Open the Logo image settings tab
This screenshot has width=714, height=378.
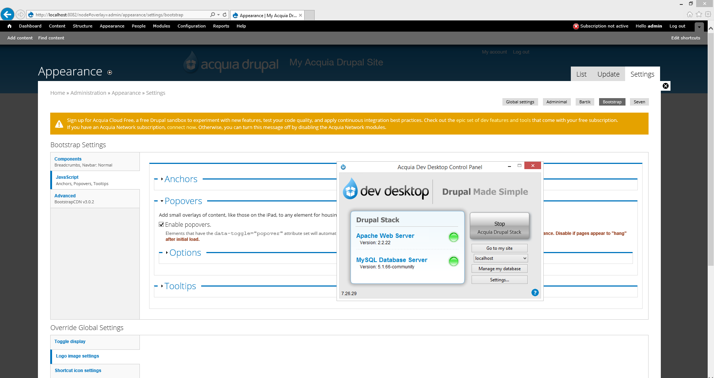tap(95, 356)
